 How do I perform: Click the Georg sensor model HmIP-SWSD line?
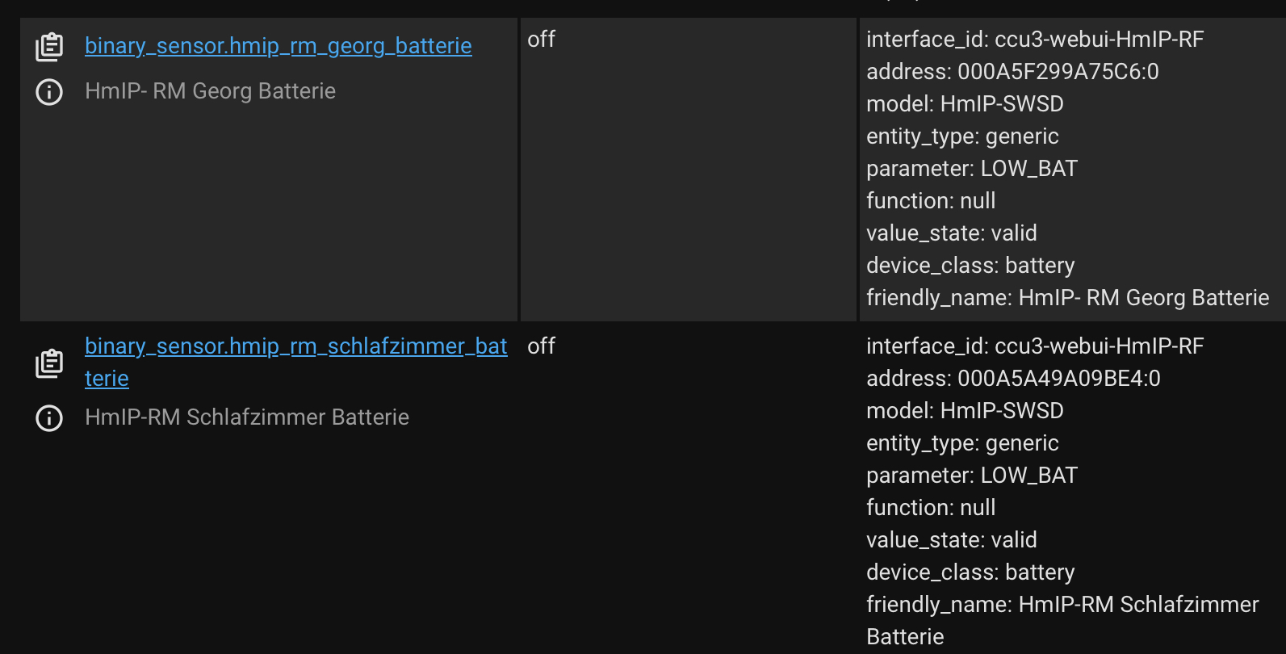coord(965,104)
